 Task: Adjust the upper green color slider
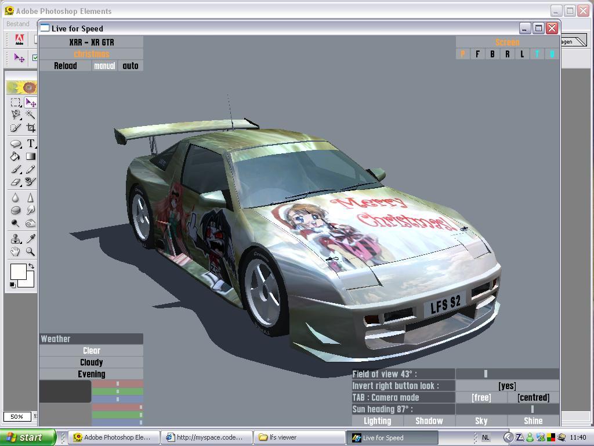click(117, 391)
